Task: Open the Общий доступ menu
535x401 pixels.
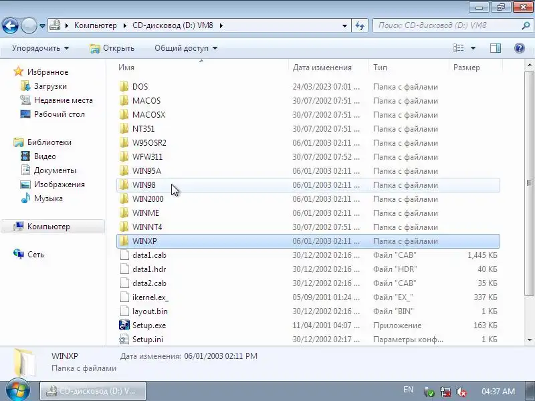Action: click(186, 48)
